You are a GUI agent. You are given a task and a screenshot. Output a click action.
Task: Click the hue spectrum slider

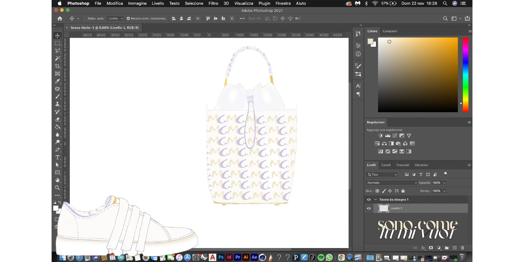tap(465, 75)
